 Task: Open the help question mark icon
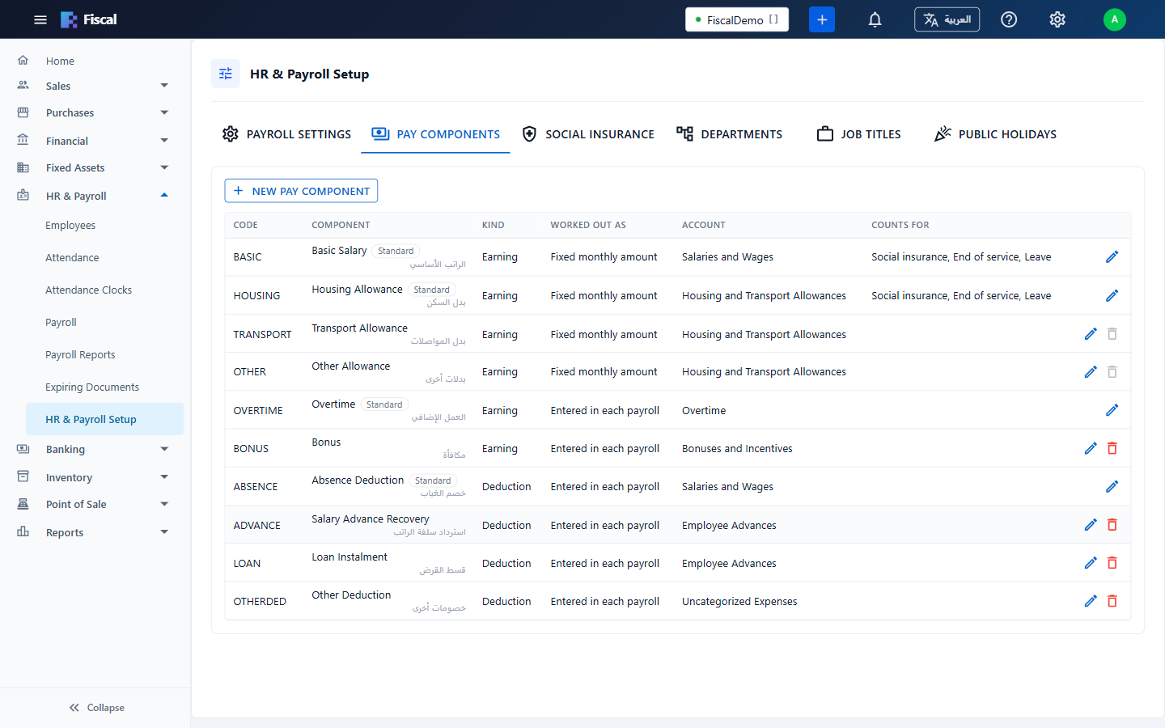(x=1009, y=19)
